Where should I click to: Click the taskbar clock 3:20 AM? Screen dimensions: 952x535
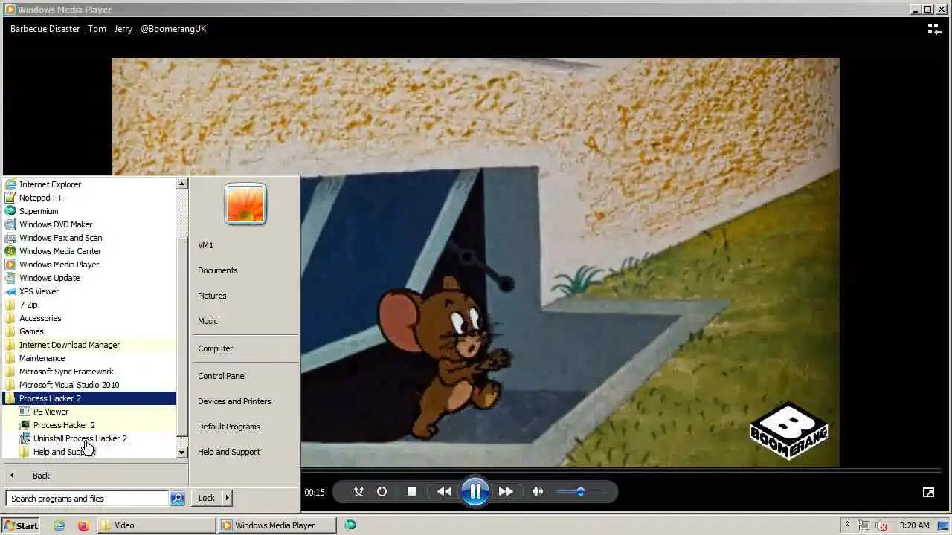point(914,525)
